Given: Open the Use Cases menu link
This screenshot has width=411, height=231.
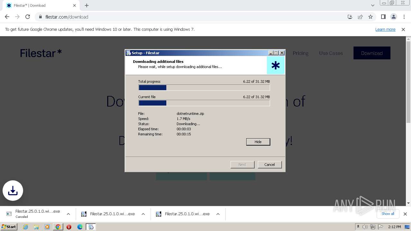Looking at the screenshot, I should pyautogui.click(x=331, y=53).
